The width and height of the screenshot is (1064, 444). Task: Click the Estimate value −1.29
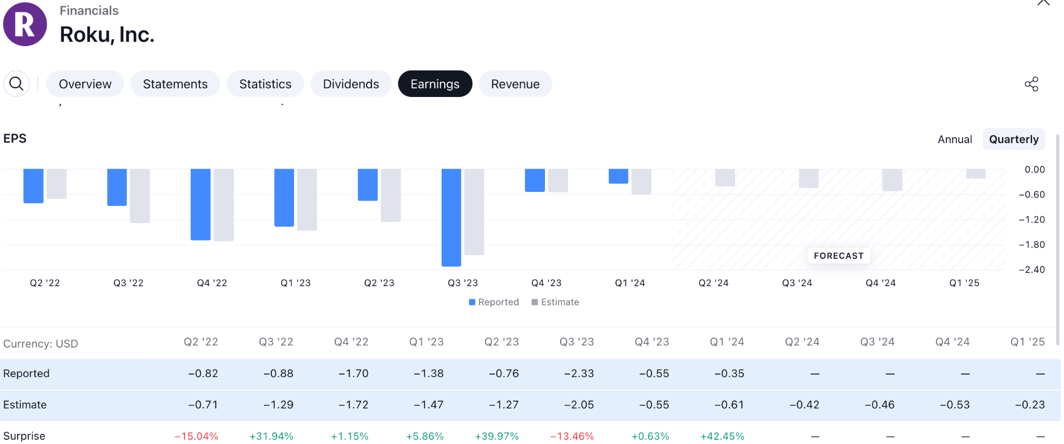pyautogui.click(x=278, y=405)
